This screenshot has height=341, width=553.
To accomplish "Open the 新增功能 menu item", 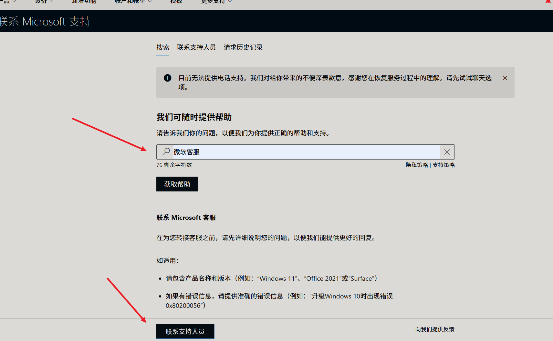I will pyautogui.click(x=83, y=2).
